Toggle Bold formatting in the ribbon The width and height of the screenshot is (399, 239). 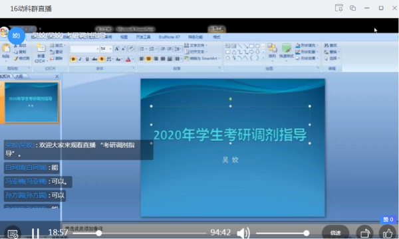[x=73, y=59]
